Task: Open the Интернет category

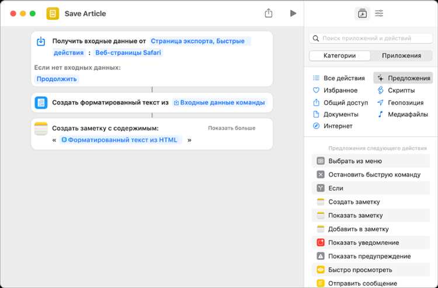Action: coord(333,126)
